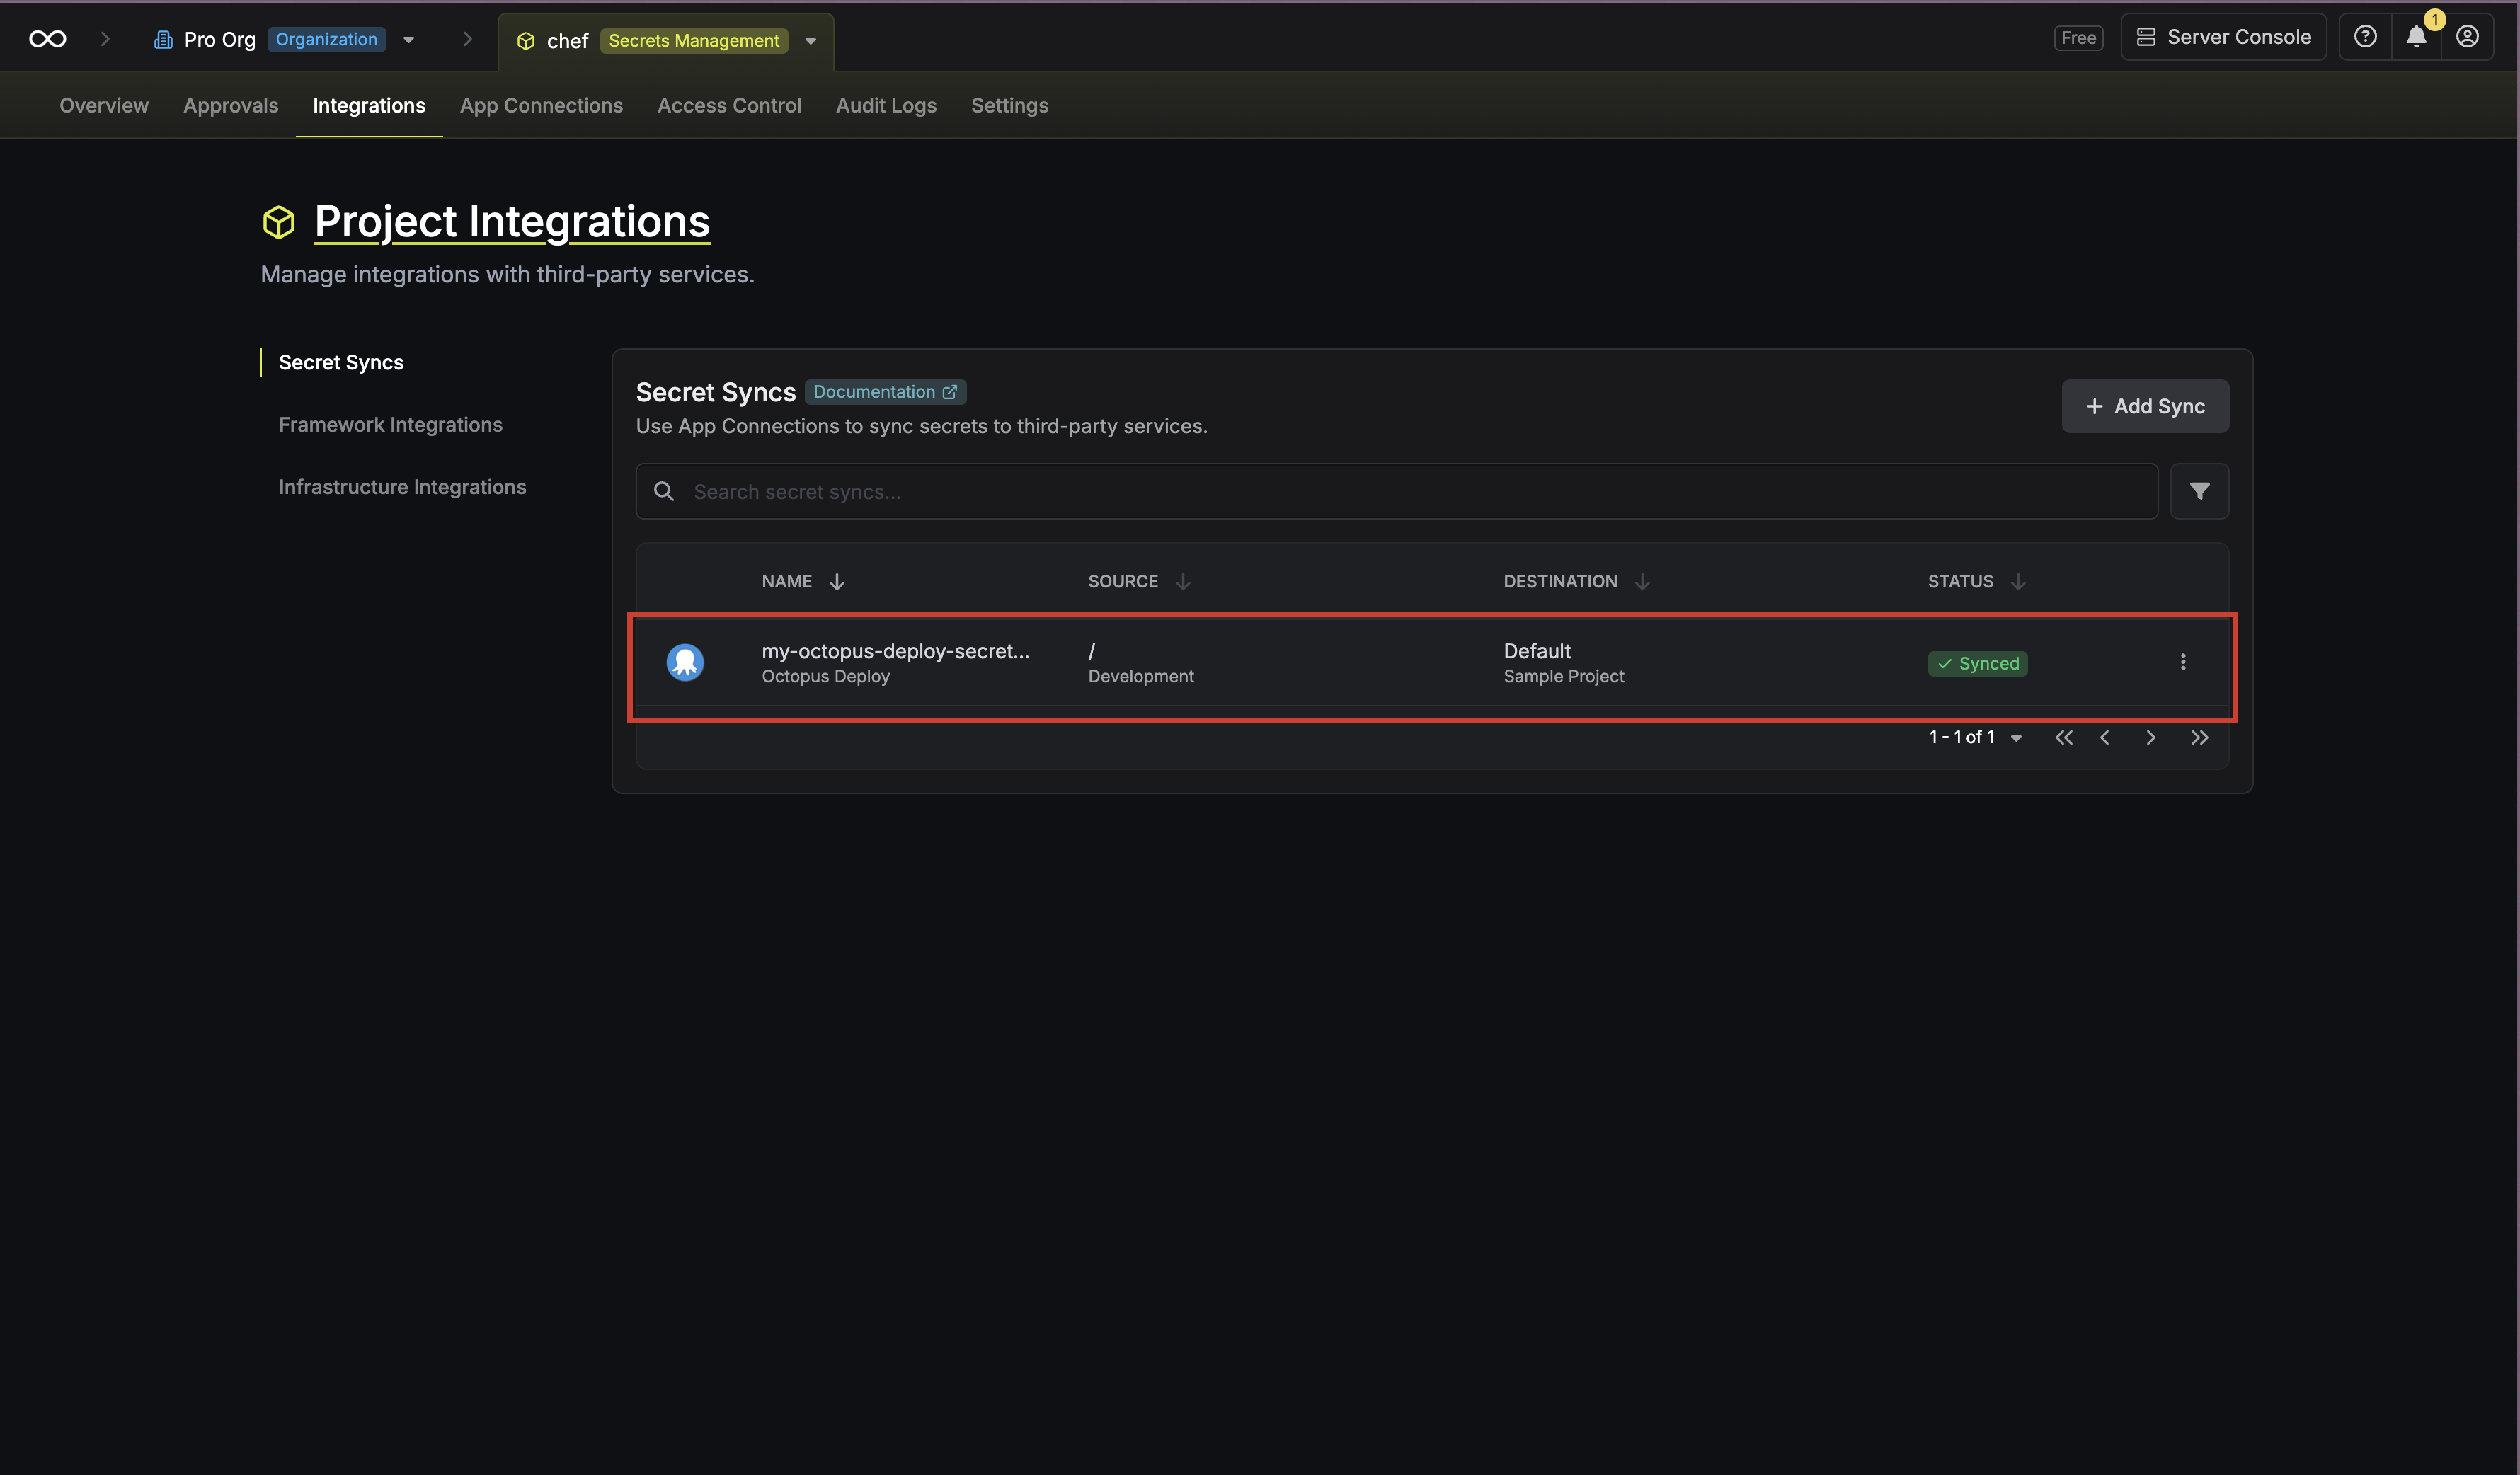
Task: Click the Add Sync button
Action: click(2145, 406)
